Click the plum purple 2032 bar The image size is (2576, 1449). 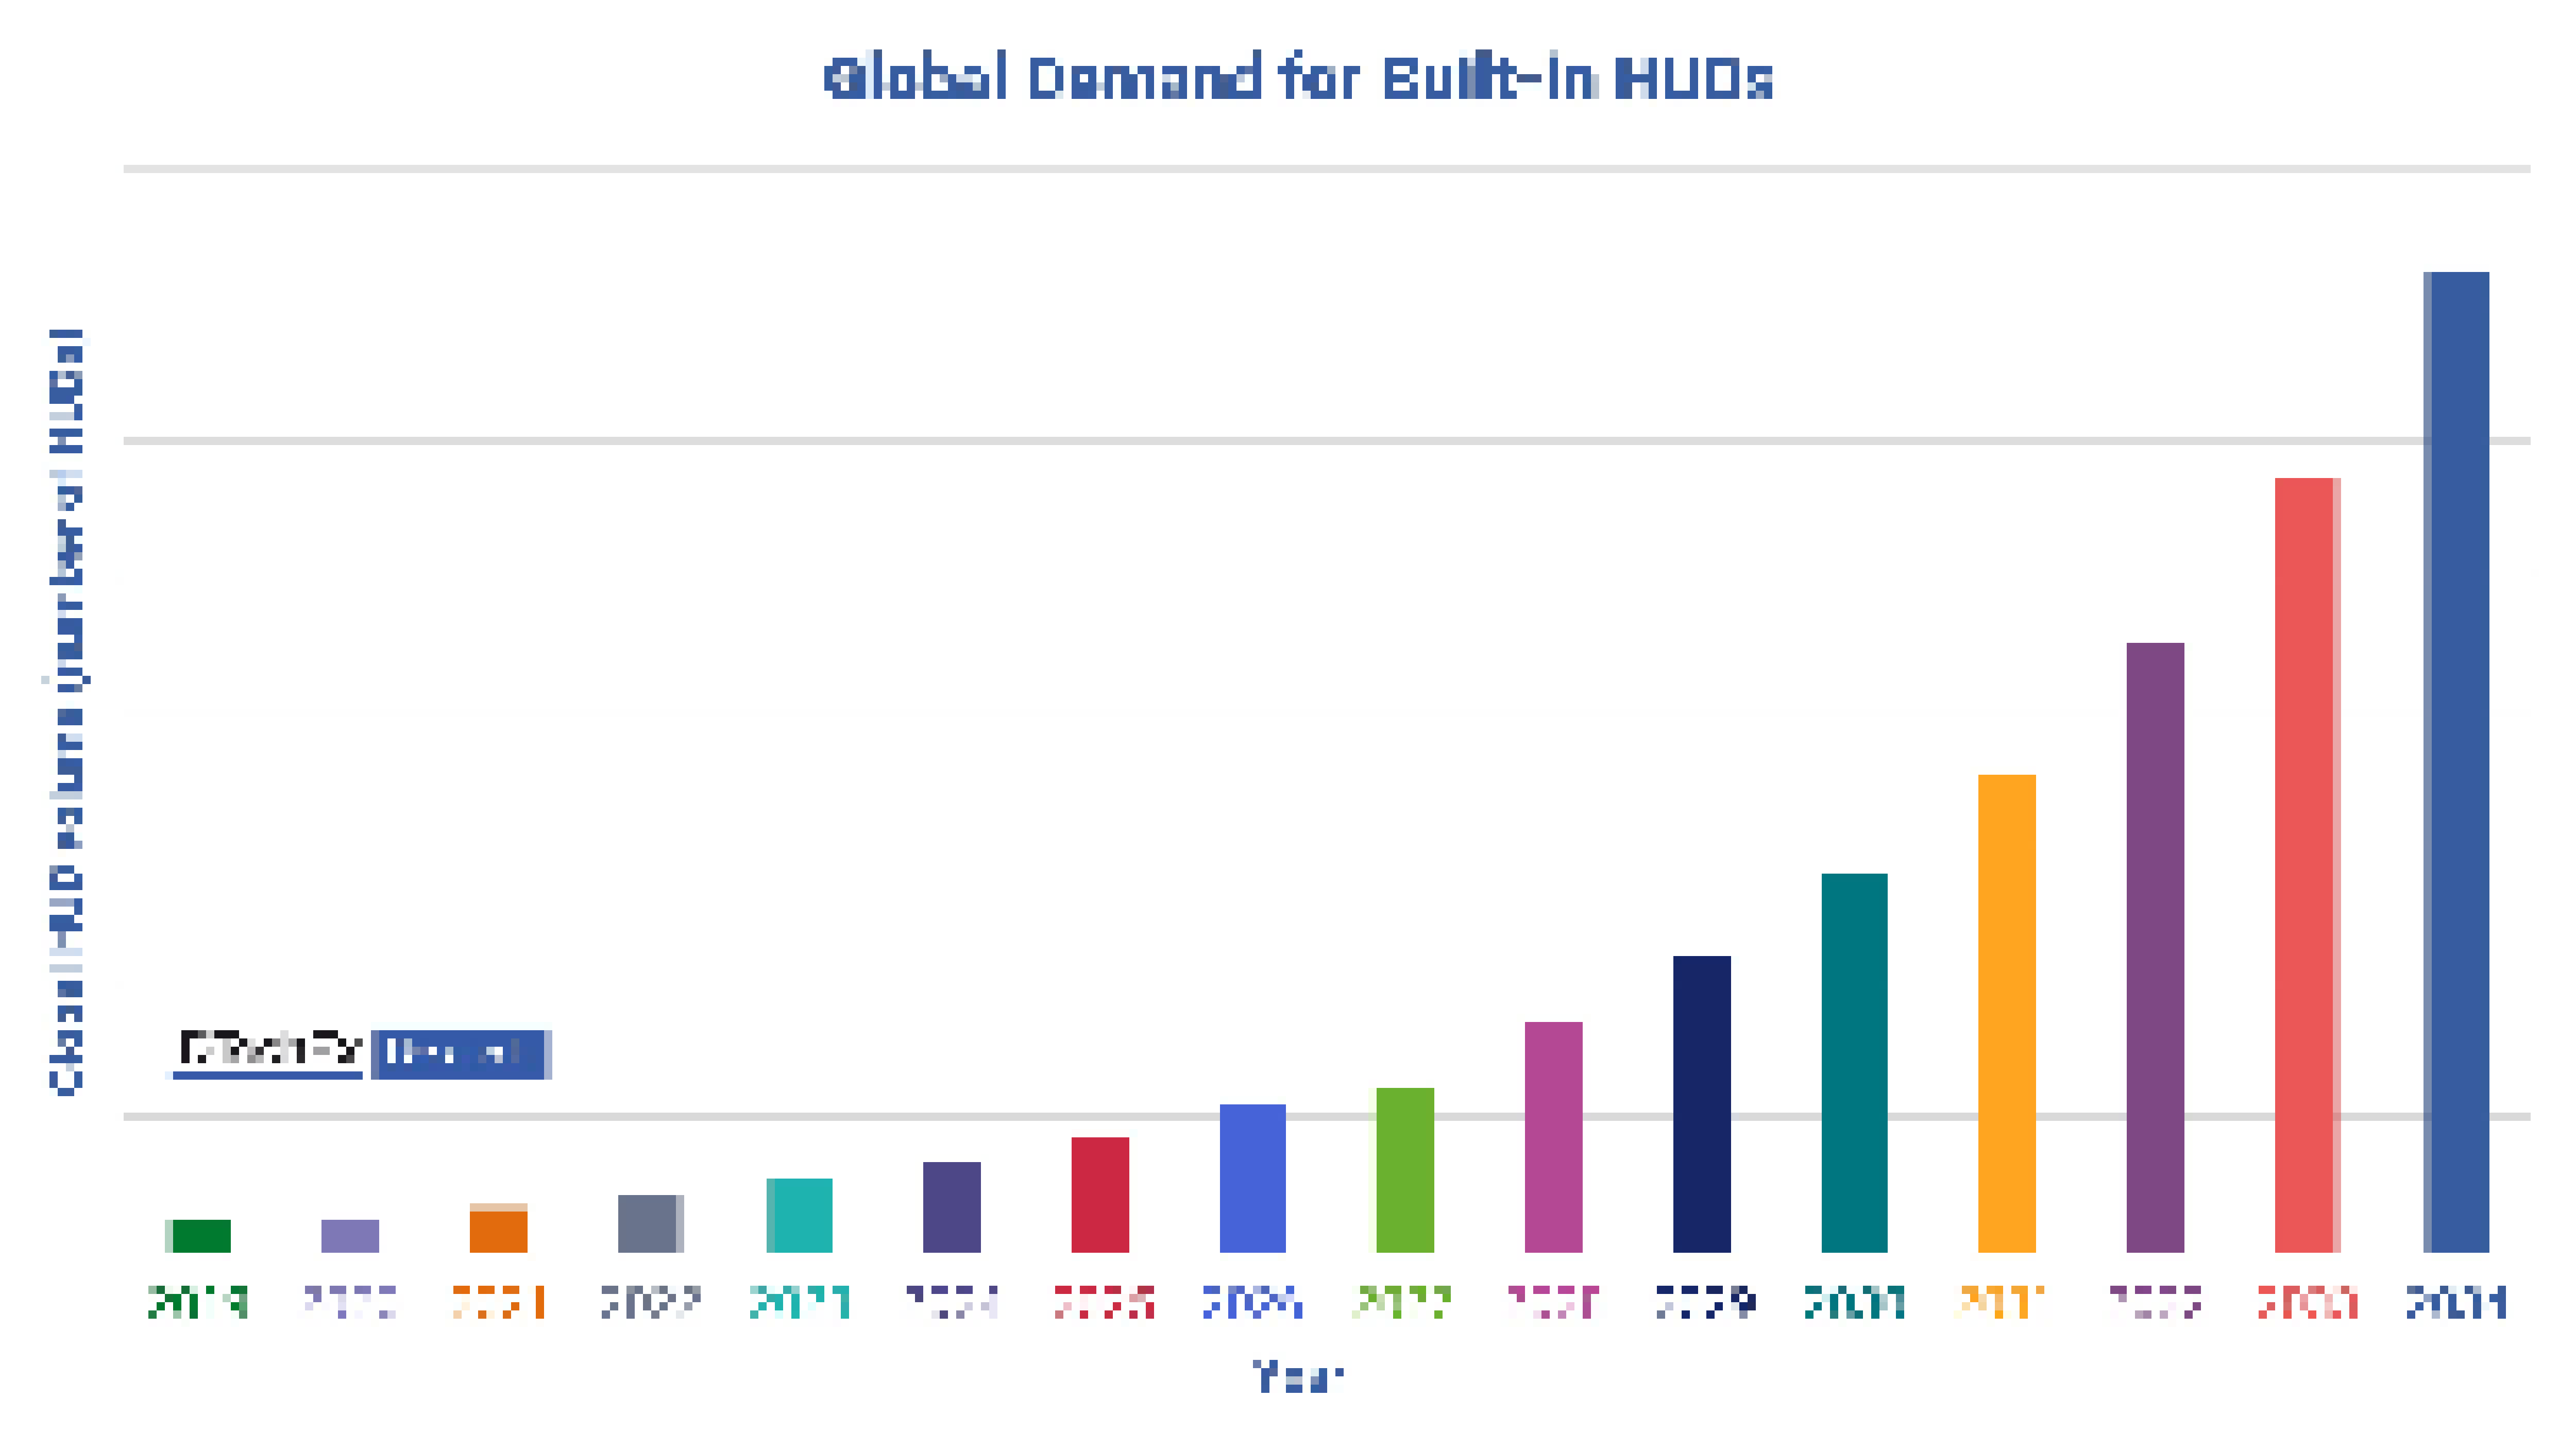tap(2155, 946)
